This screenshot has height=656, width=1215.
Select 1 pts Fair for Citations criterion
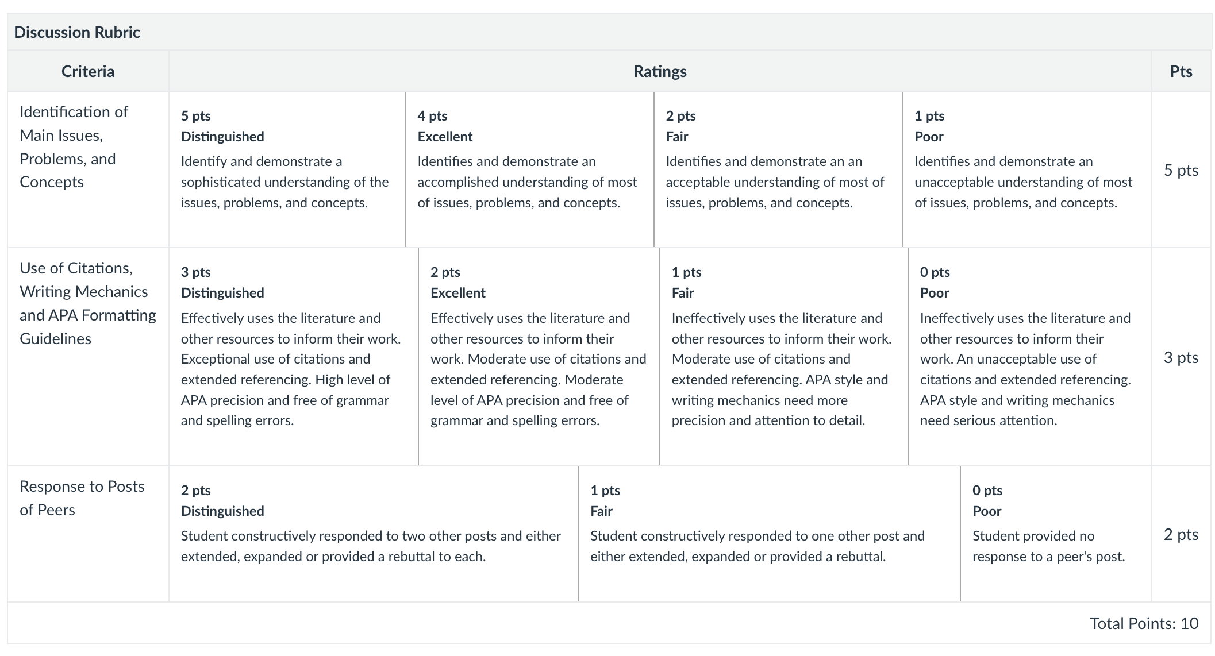click(784, 357)
